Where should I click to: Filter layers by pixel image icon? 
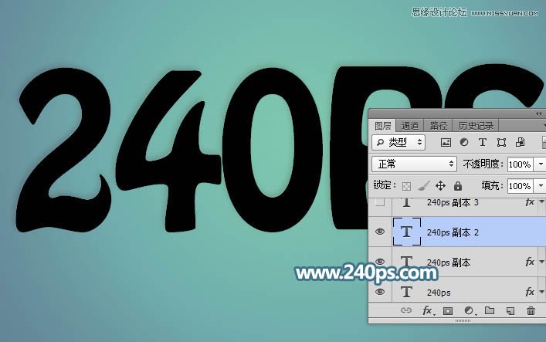pos(446,143)
